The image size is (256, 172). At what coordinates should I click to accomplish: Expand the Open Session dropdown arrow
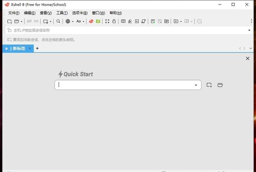[21, 22]
